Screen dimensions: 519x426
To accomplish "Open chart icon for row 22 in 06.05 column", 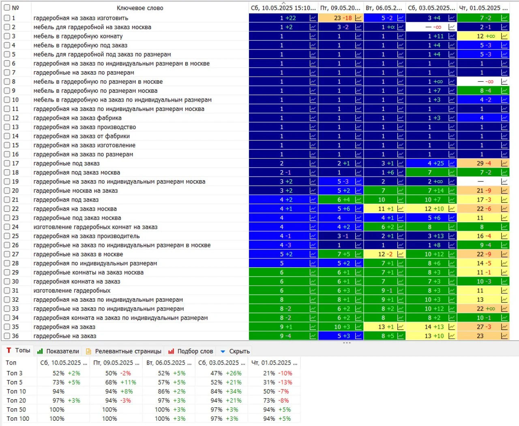I will (401, 209).
